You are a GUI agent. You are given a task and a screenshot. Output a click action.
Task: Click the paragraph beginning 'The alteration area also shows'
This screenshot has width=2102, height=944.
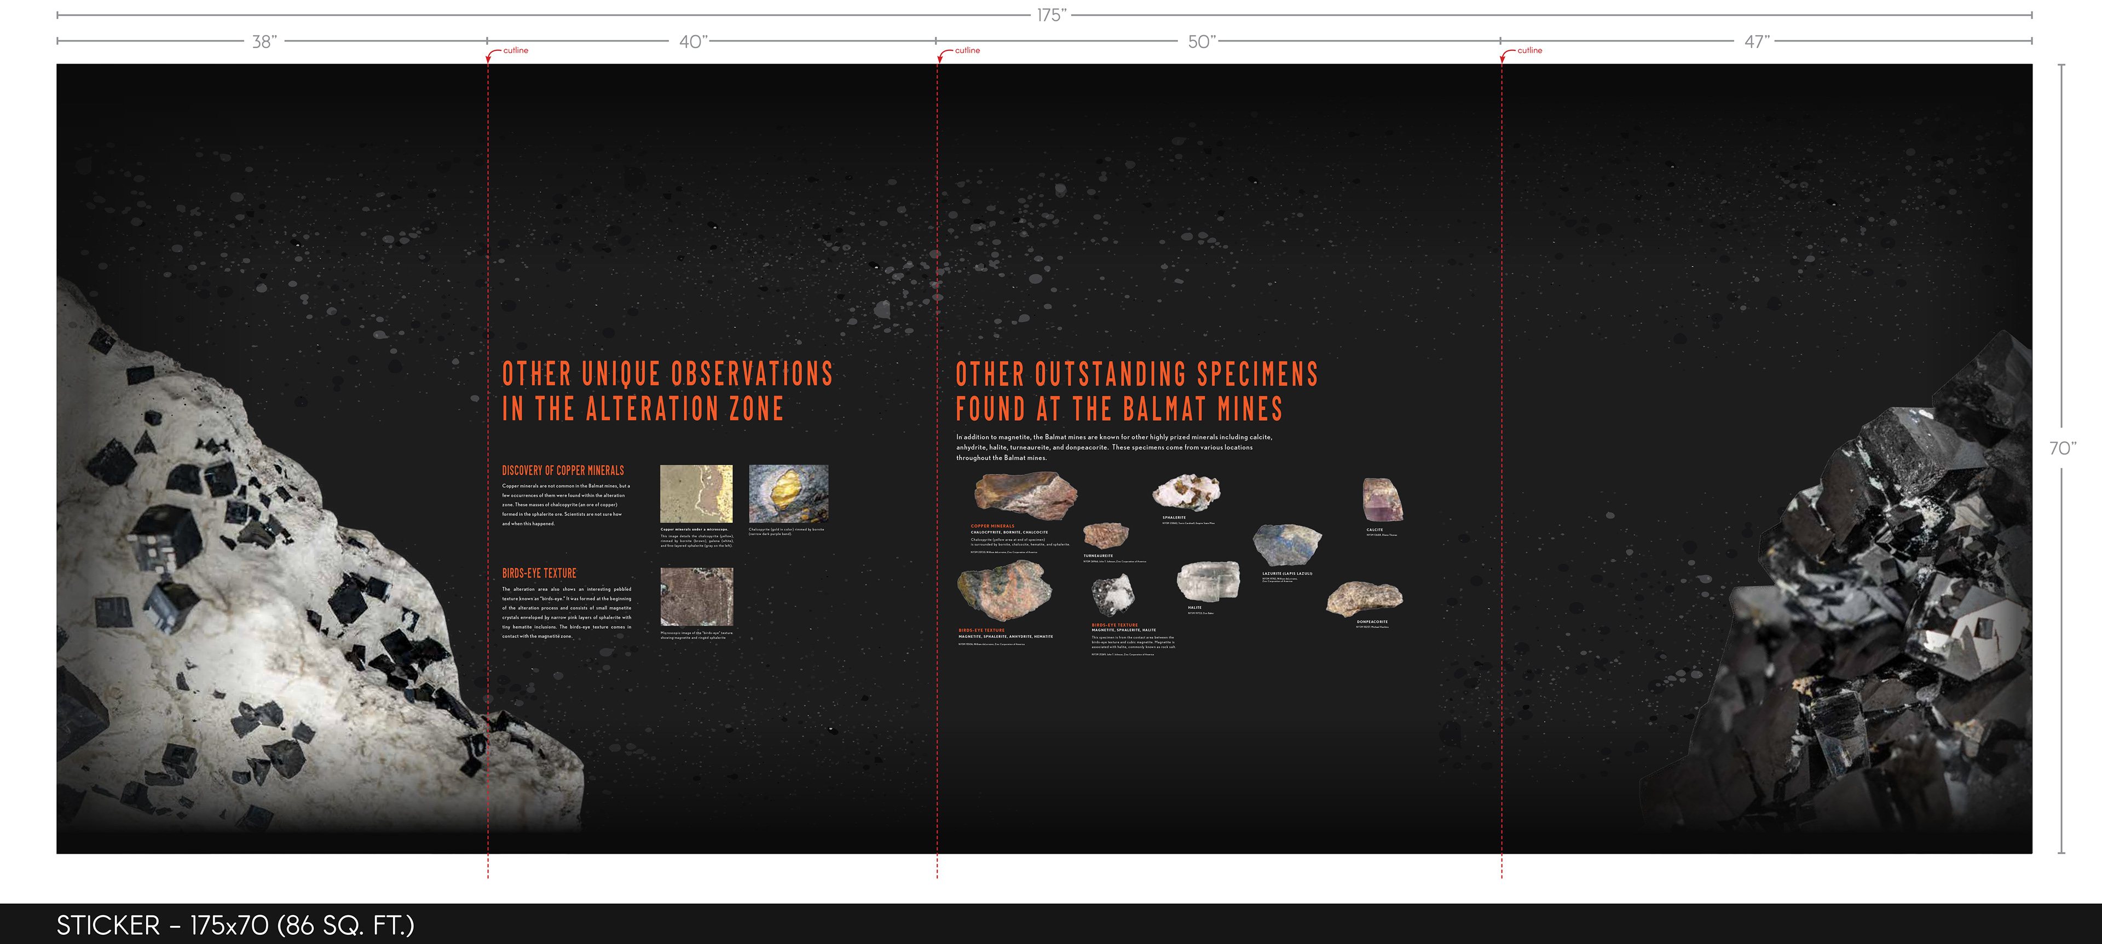[x=567, y=612]
